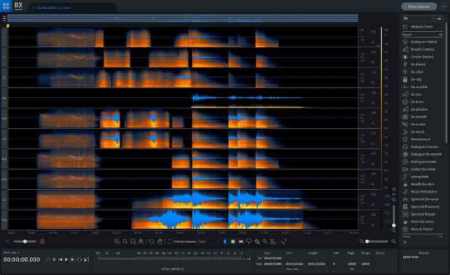Click the Repair Assistant button

[419, 7]
